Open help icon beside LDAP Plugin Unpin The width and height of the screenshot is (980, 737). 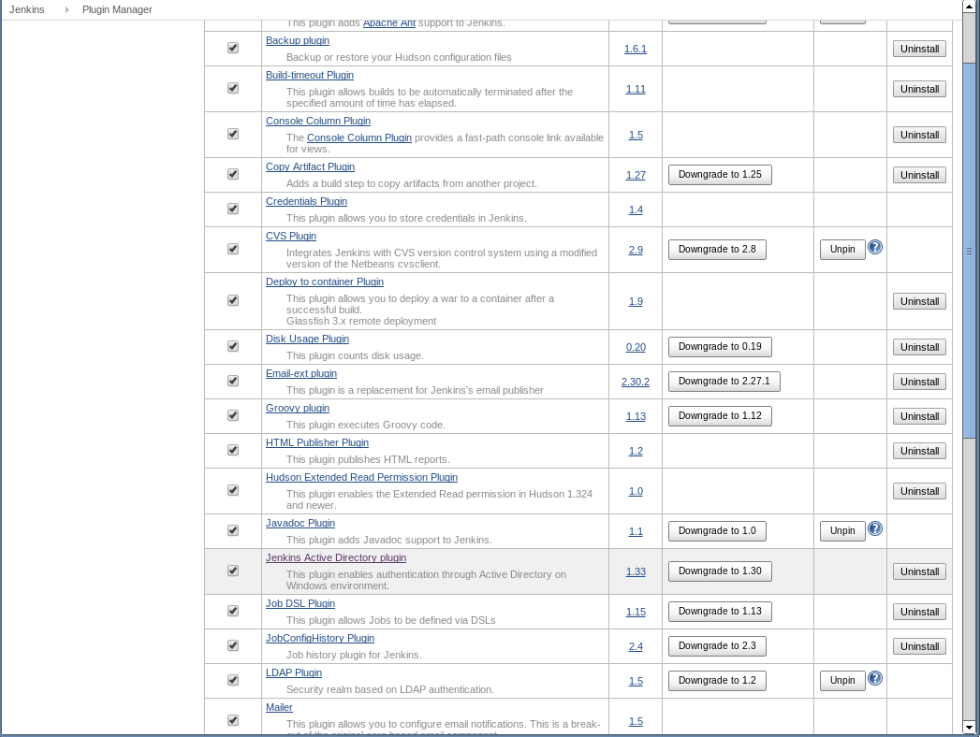[x=875, y=678]
